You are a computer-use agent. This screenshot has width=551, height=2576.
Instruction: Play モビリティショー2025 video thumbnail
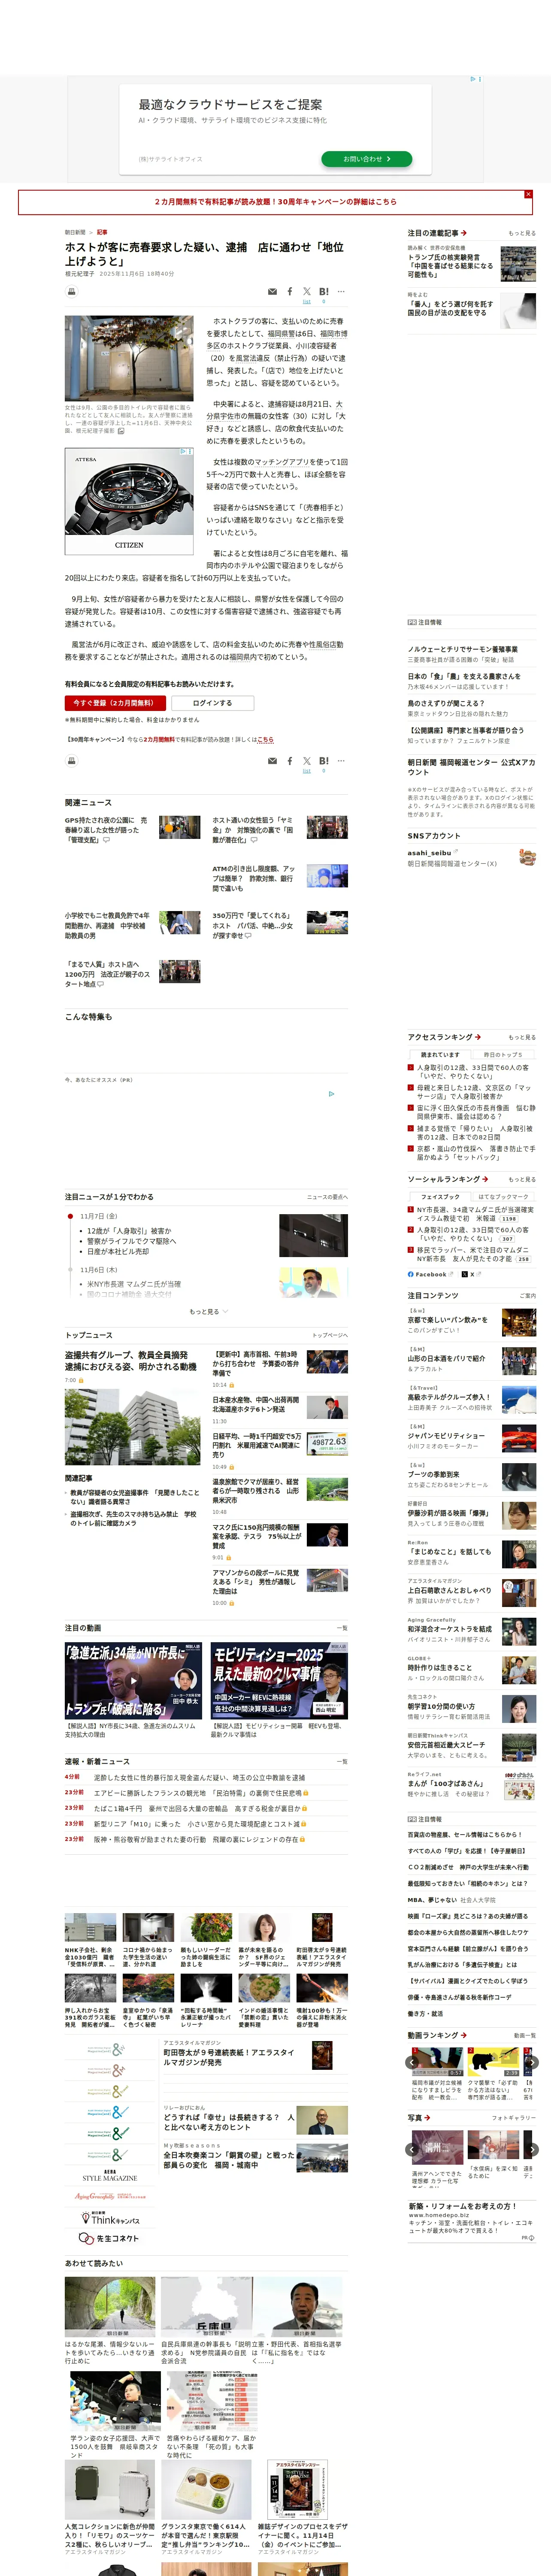point(279,1680)
